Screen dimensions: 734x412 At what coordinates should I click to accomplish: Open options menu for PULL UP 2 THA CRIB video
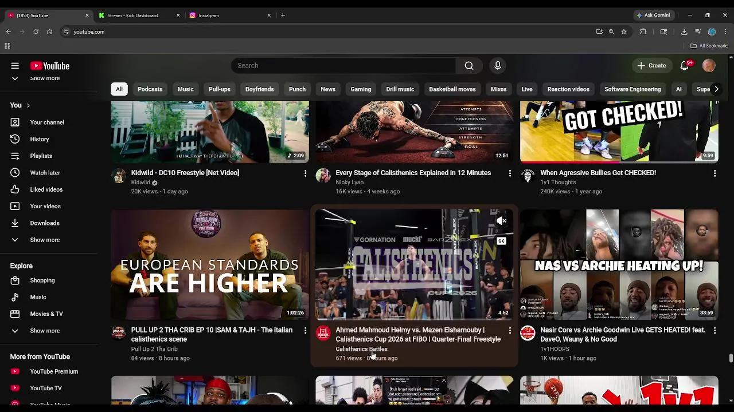[305, 330]
